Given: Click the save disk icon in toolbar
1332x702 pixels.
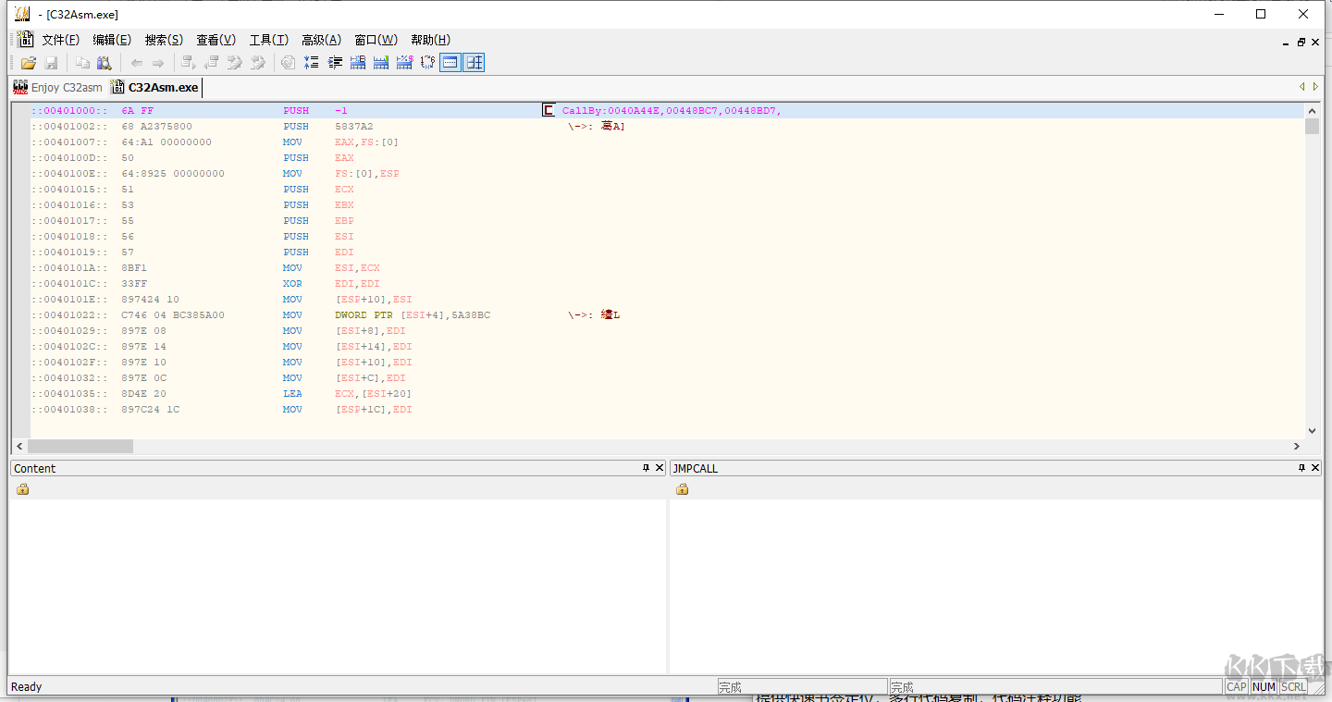Looking at the screenshot, I should point(51,63).
